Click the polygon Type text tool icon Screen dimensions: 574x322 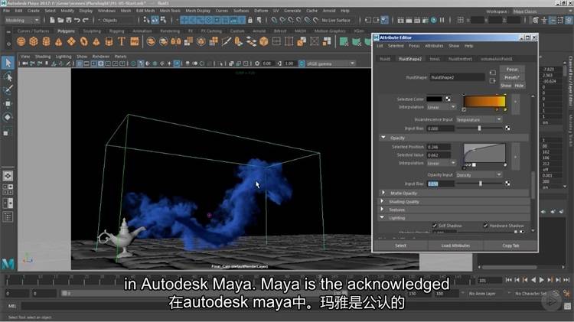[x=121, y=42]
